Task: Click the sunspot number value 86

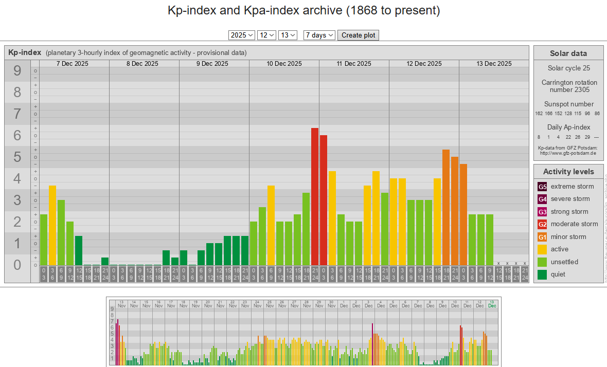Action: pyautogui.click(x=597, y=114)
